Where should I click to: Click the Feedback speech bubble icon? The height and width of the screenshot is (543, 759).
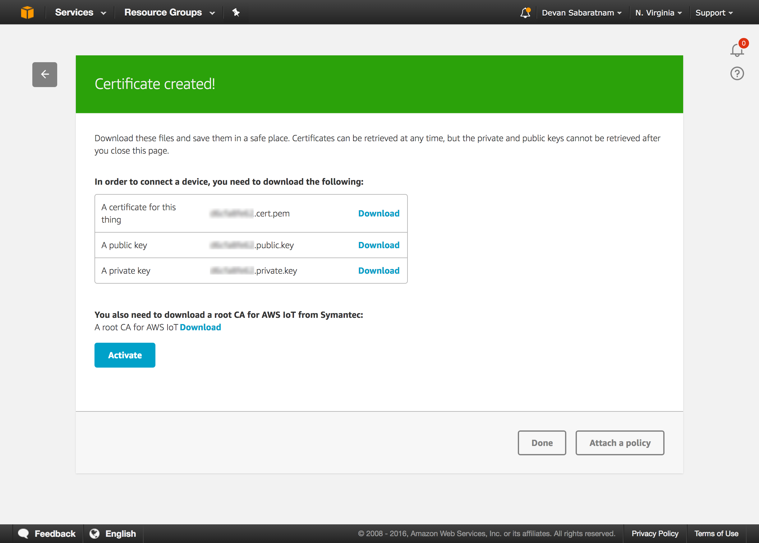(x=23, y=533)
